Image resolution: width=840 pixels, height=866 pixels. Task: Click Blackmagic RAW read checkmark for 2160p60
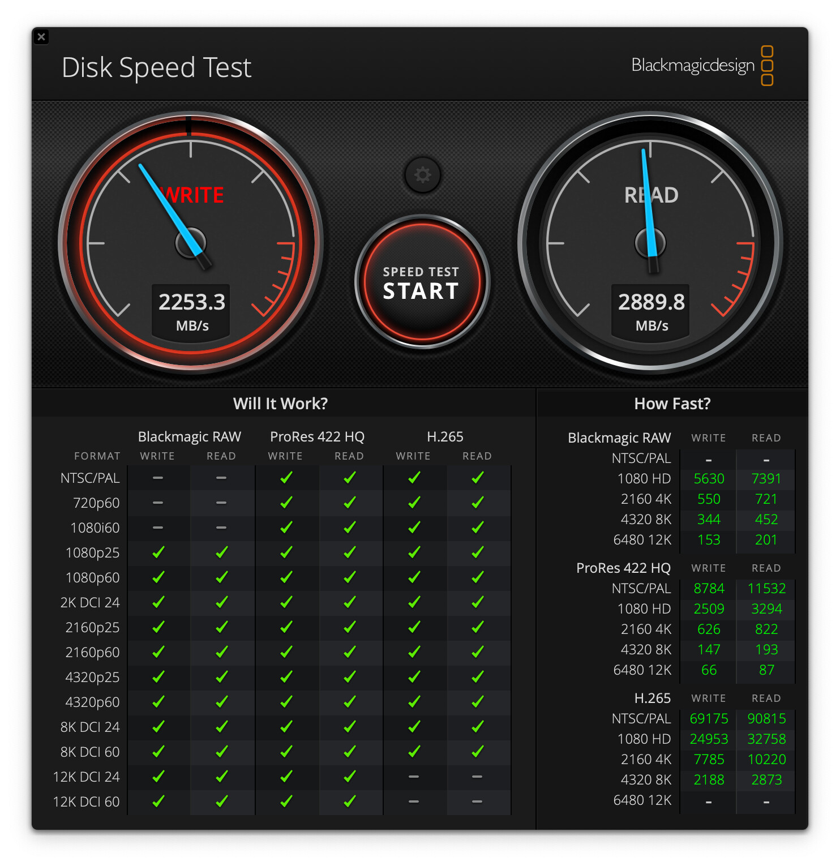(x=222, y=651)
